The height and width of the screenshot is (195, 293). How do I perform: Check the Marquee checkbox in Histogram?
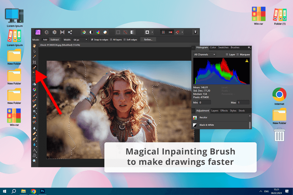coord(237,55)
